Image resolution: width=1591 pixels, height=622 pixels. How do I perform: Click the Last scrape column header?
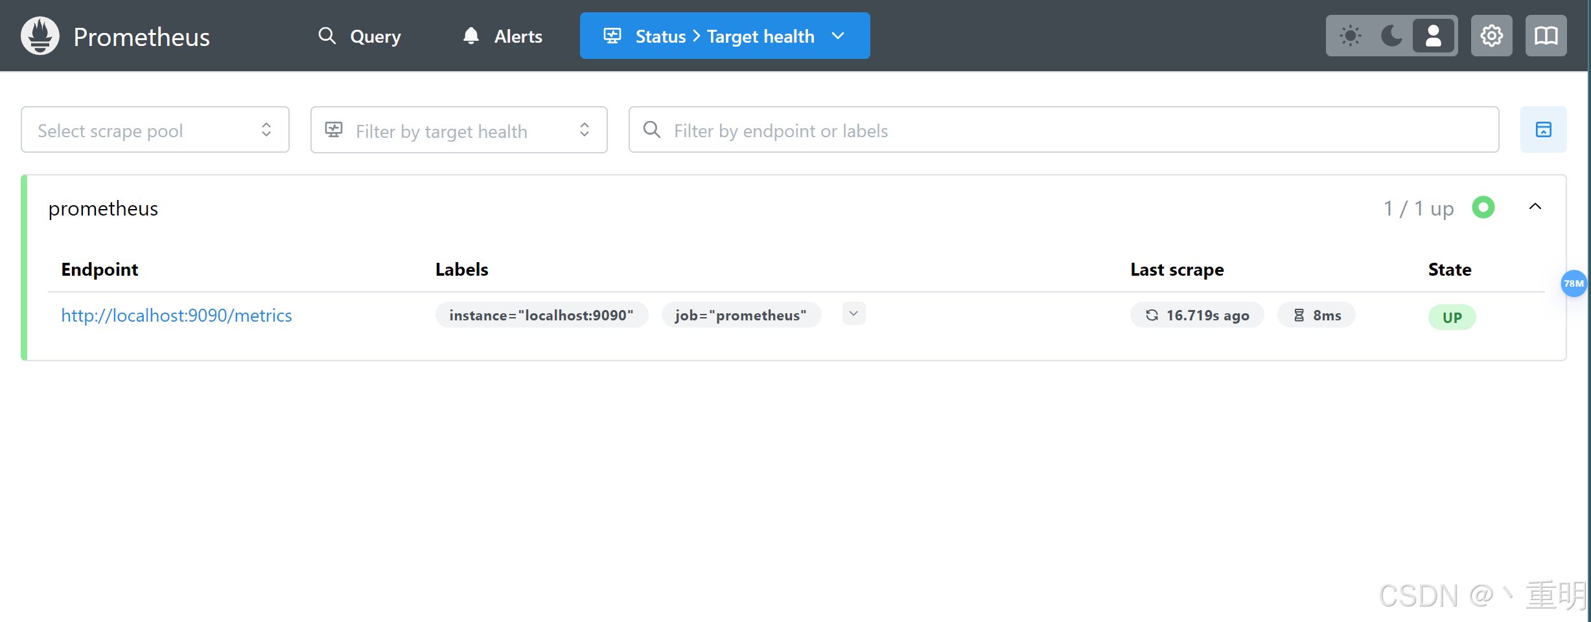[x=1177, y=269]
